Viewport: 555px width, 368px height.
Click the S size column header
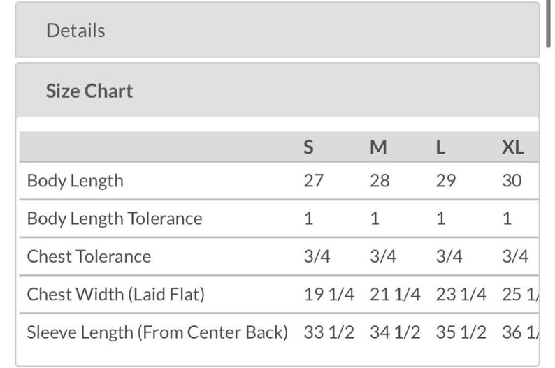click(308, 147)
